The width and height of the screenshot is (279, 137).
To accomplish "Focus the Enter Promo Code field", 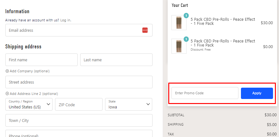I will (x=205, y=93).
